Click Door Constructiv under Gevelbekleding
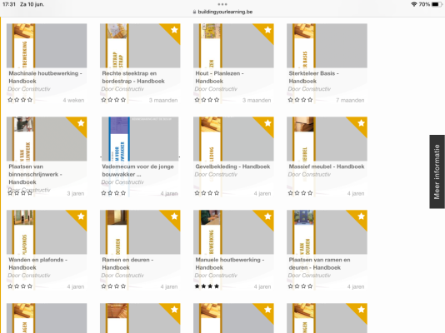Image resolution: width=445 pixels, height=333 pixels. 216,175
